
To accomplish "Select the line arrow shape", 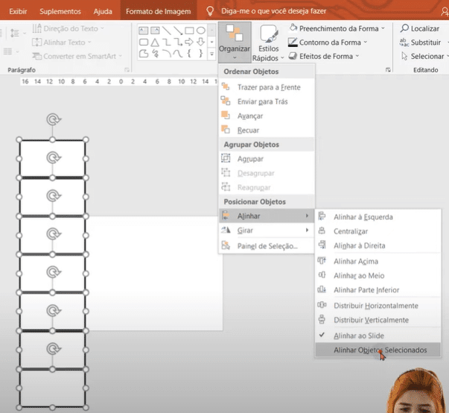I will coord(178,31).
